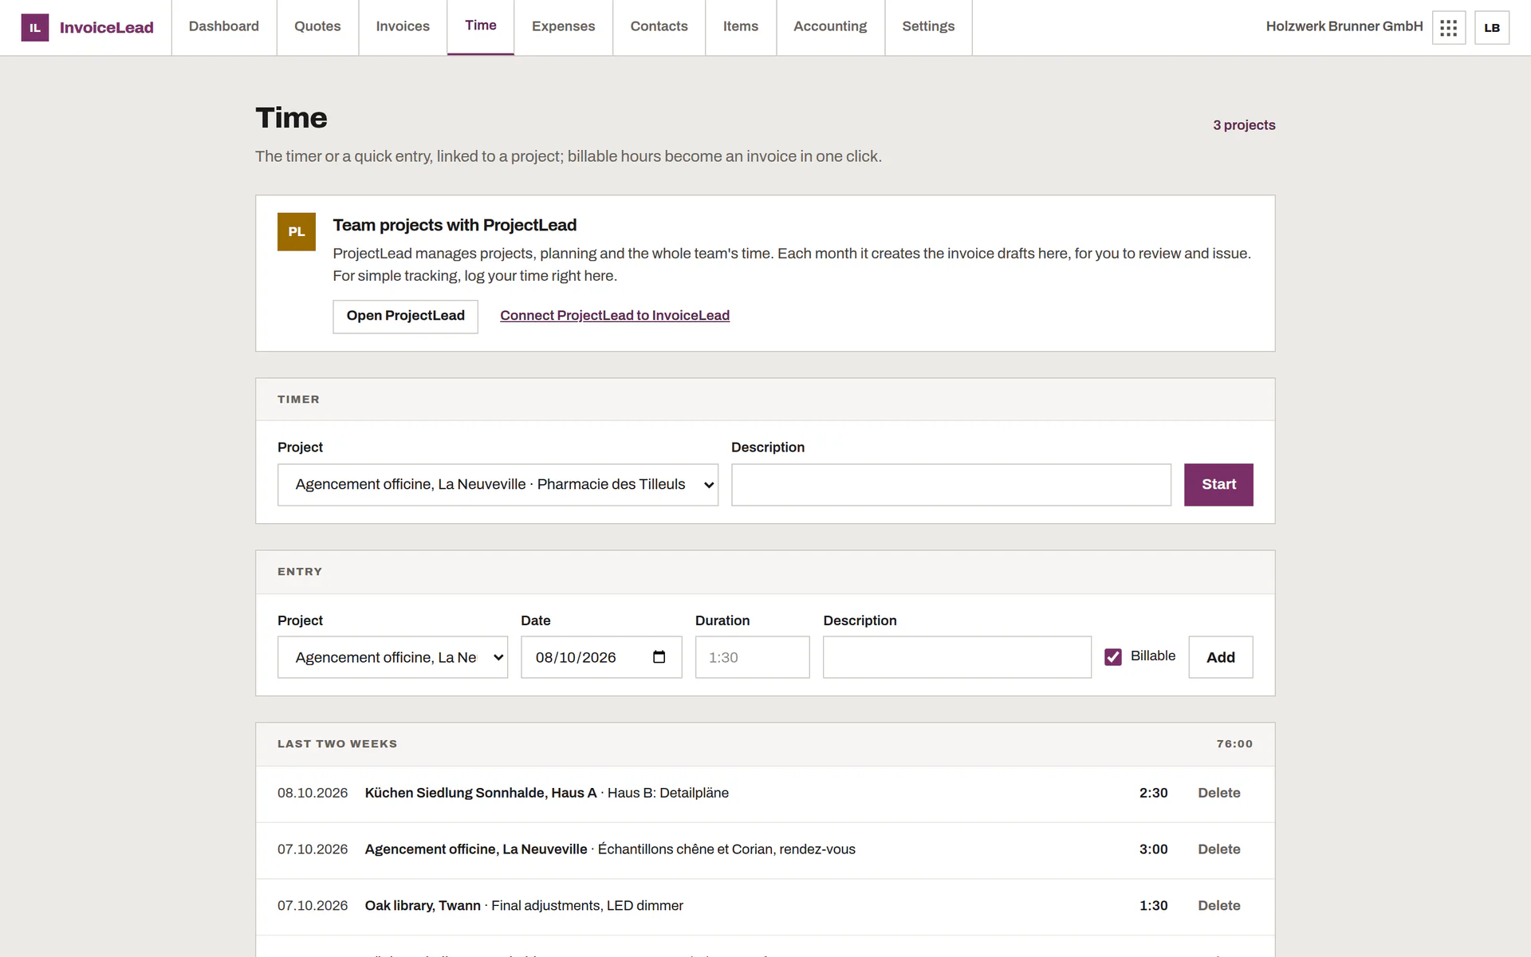The height and width of the screenshot is (957, 1531).
Task: Click the 'Küchen Siedlung Sonnhalde, Haus A' entry
Action: [481, 793]
